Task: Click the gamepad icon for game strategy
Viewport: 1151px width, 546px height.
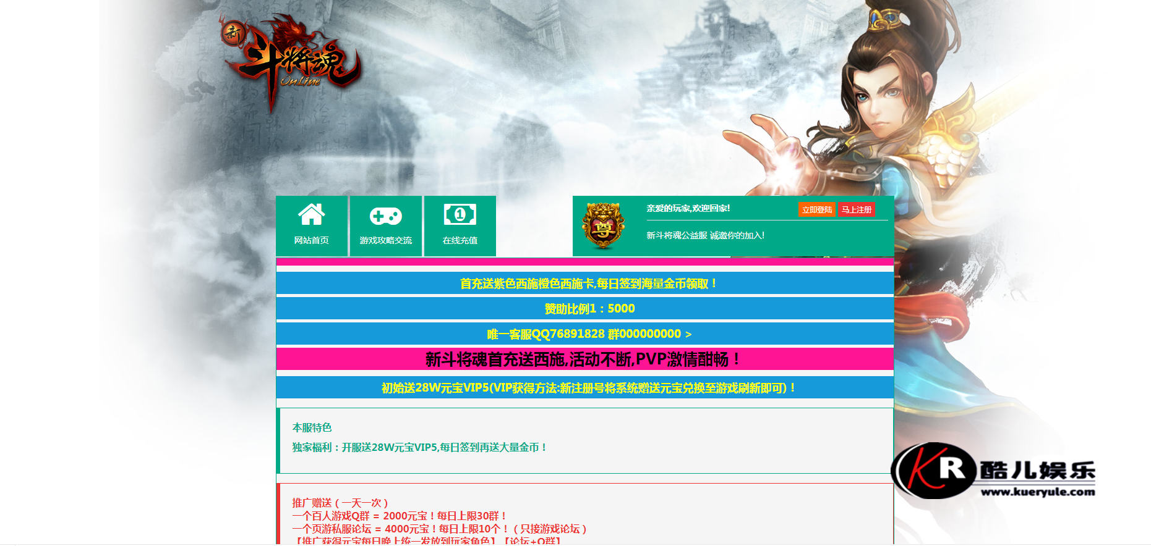Action: pos(385,216)
